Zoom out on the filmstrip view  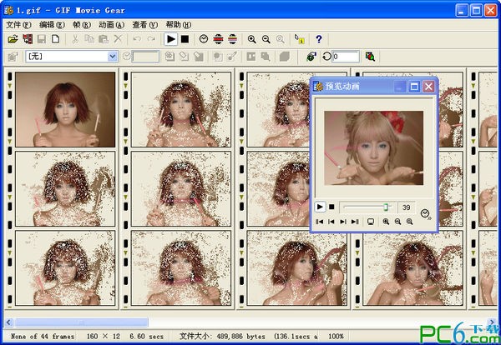point(266,39)
